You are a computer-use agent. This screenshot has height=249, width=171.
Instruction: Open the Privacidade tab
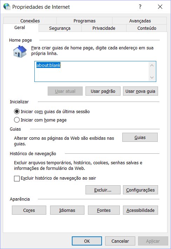click(x=104, y=28)
